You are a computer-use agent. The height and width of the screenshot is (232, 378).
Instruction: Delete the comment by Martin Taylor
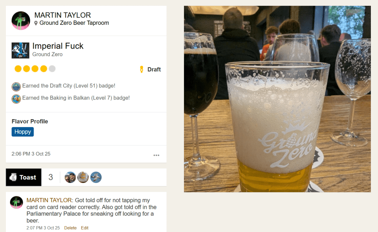71,228
